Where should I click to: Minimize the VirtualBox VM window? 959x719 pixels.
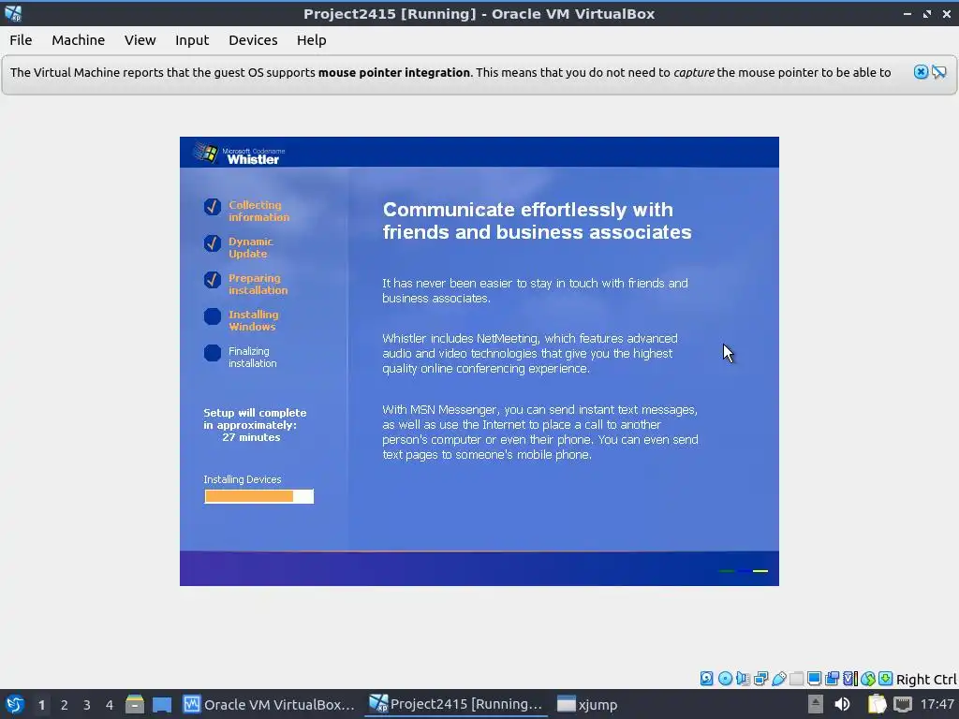click(x=907, y=13)
